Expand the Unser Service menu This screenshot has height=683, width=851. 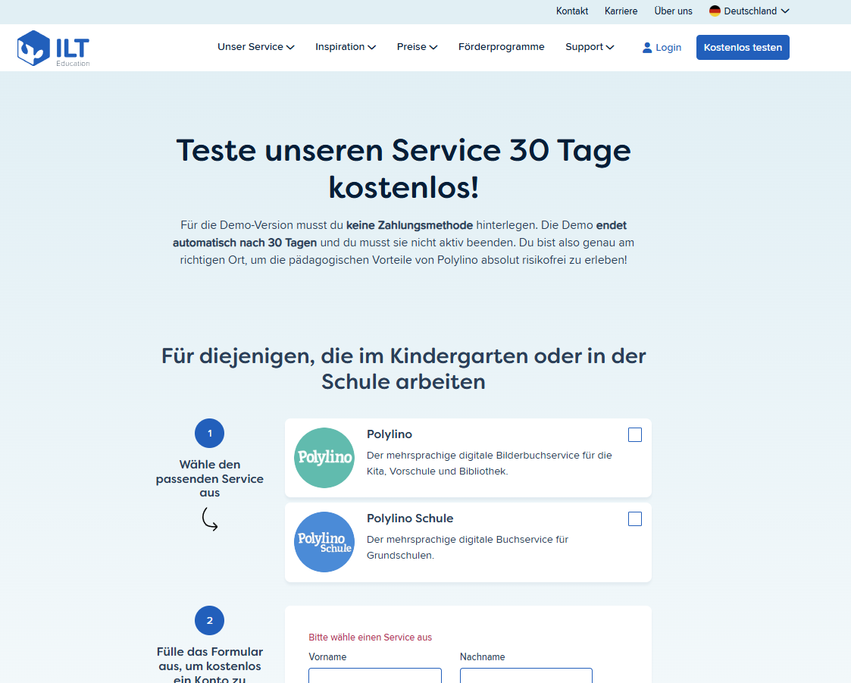255,46
